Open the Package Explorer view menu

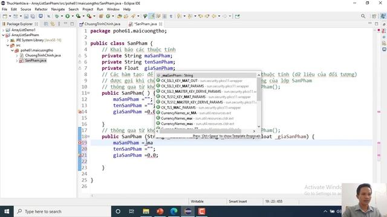click(59, 24)
